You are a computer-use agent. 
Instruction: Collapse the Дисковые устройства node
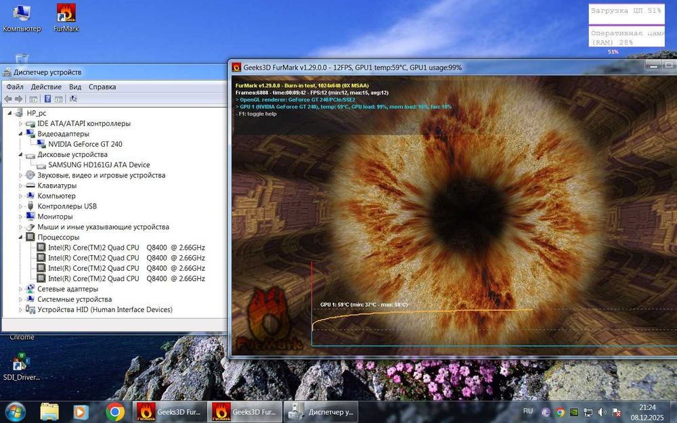pos(20,154)
